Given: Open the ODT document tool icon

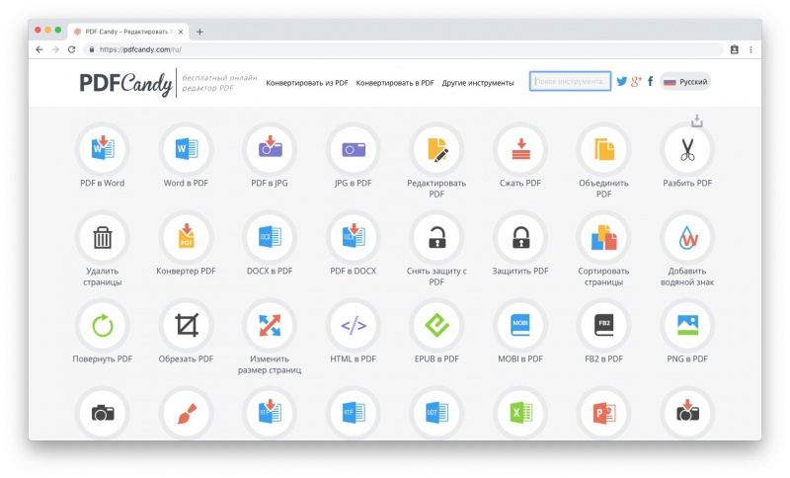Looking at the screenshot, I should click(436, 413).
